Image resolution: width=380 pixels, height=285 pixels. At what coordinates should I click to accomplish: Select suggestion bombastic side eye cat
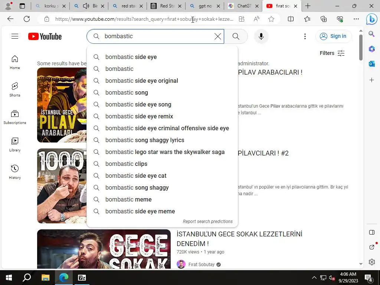pos(162,176)
